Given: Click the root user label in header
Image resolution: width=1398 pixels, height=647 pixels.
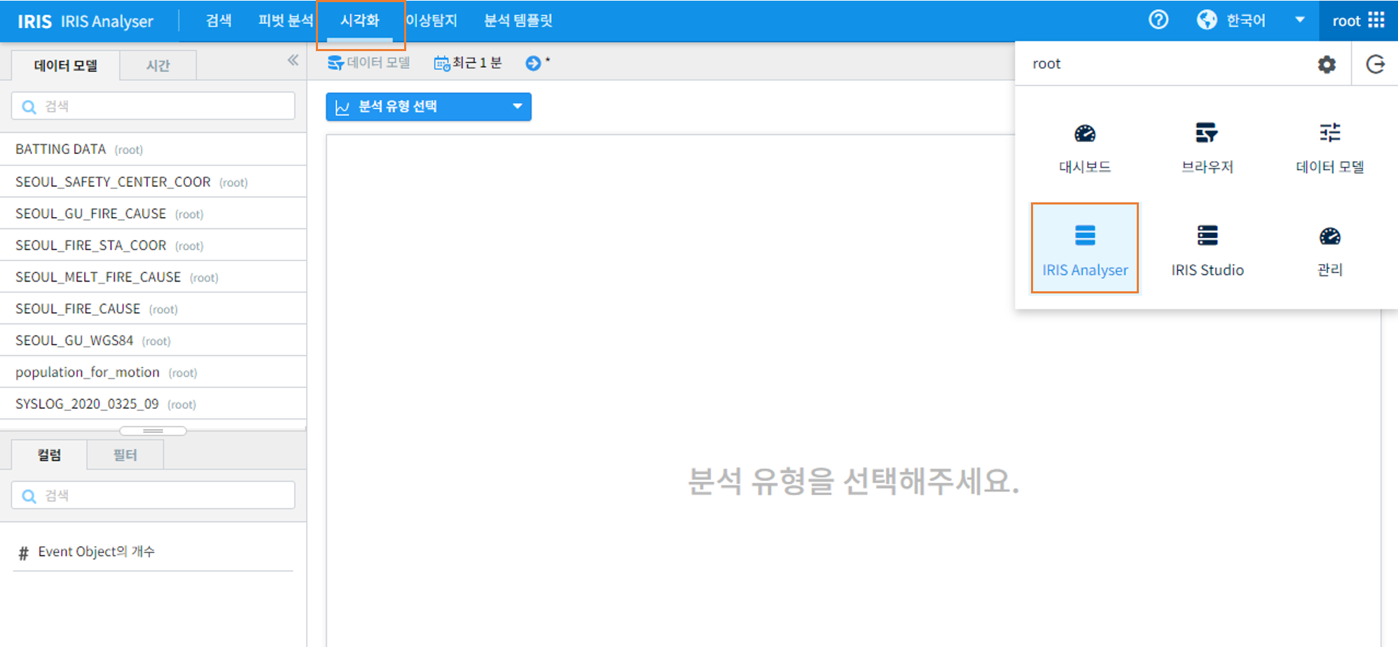Looking at the screenshot, I should [1345, 21].
